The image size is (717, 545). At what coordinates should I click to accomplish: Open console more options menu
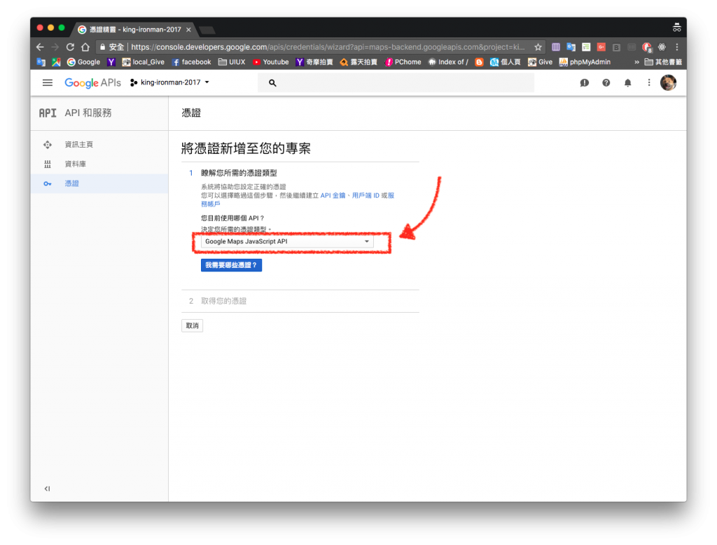point(649,83)
